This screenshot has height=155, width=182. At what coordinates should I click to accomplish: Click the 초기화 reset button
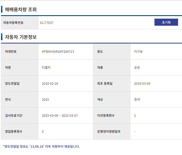[x=166, y=22]
